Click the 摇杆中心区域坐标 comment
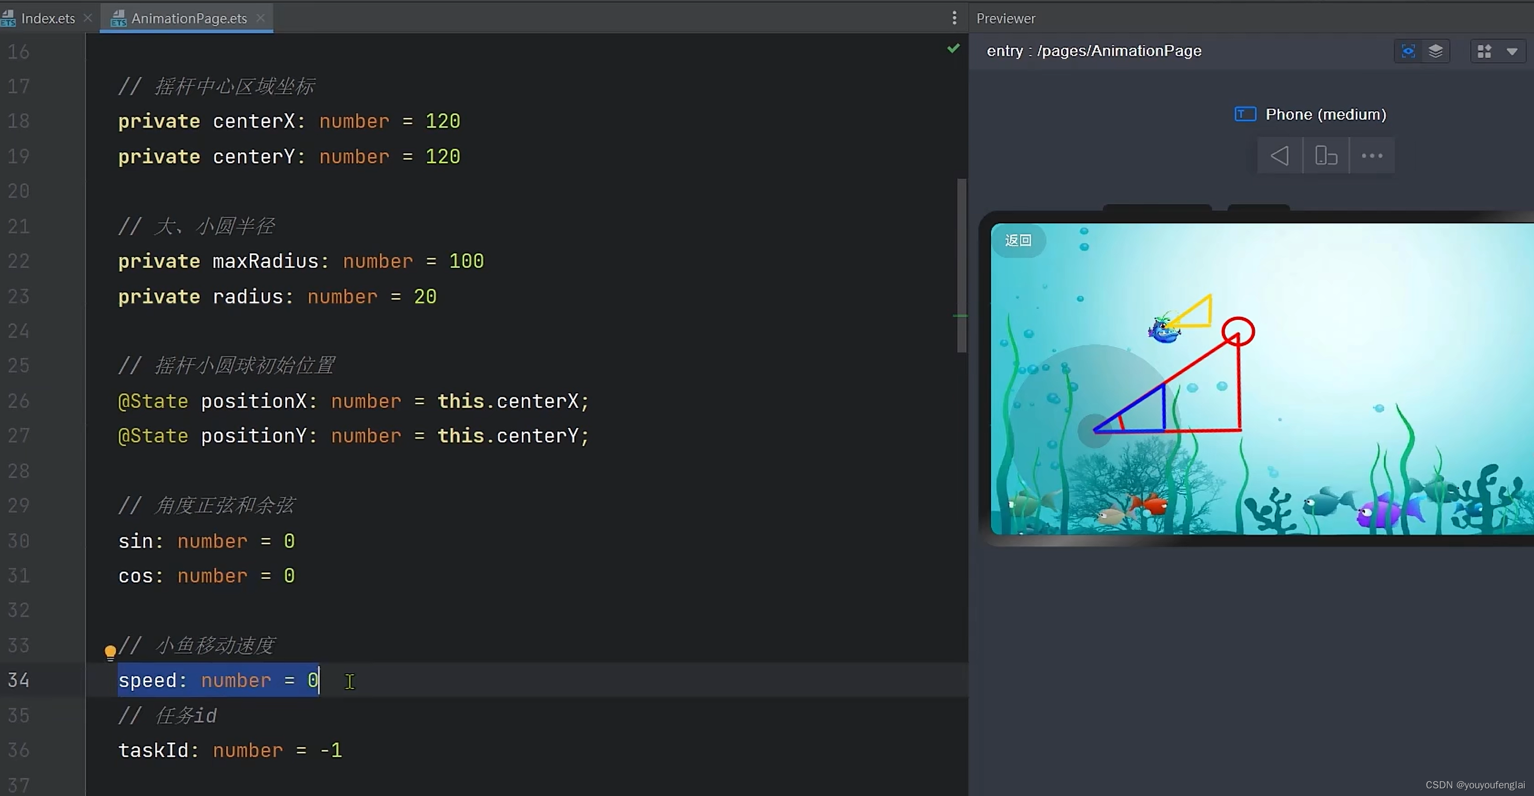 (x=216, y=86)
